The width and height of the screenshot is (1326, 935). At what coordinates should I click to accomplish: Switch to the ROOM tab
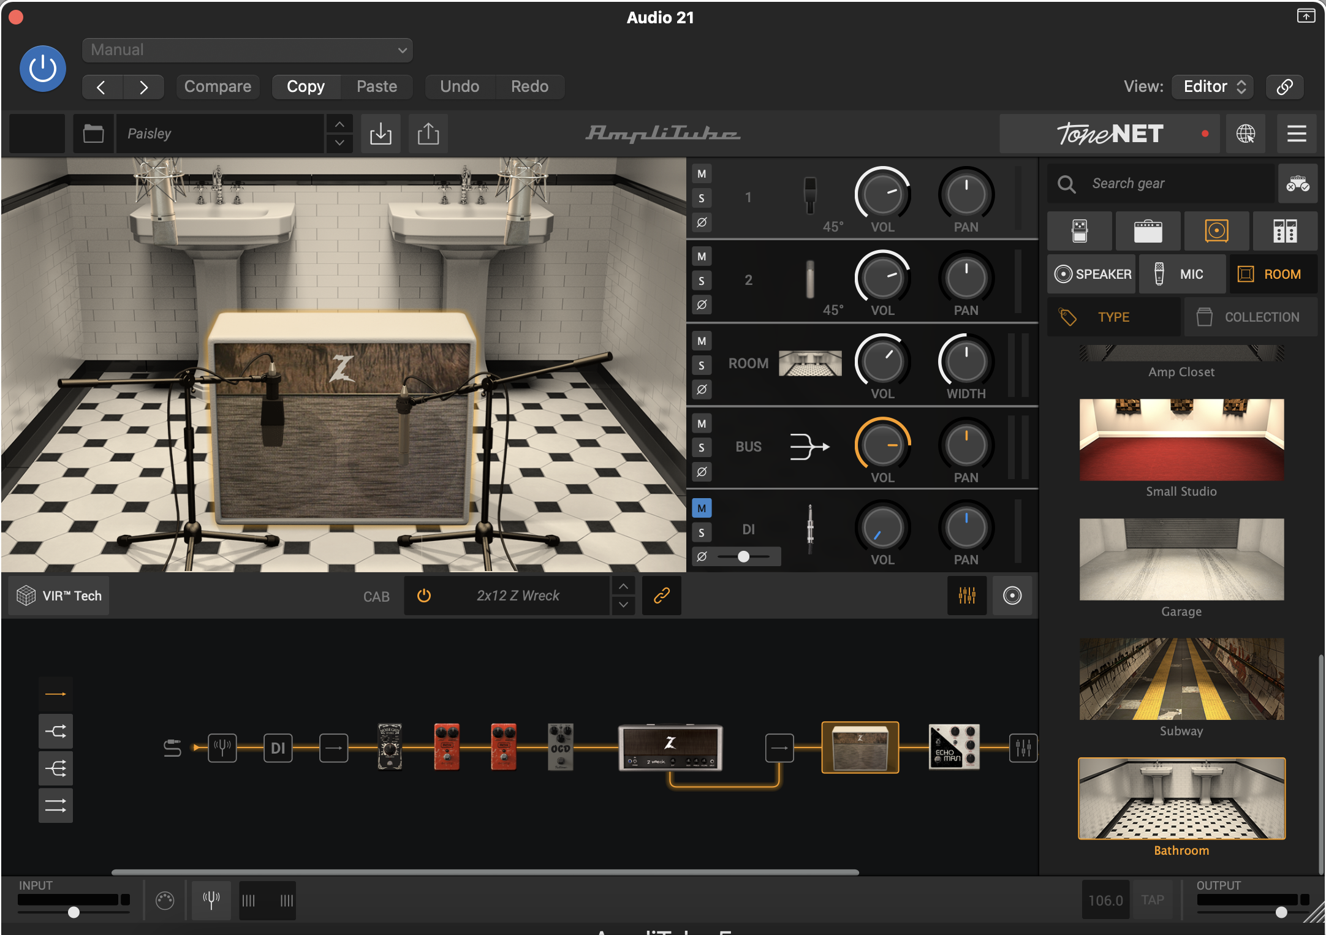tap(1273, 274)
